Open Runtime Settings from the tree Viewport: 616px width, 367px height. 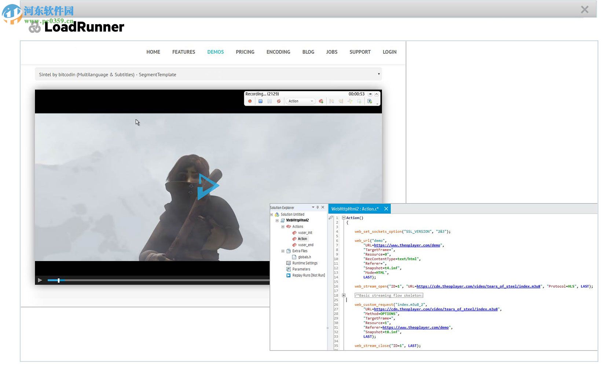click(x=305, y=263)
